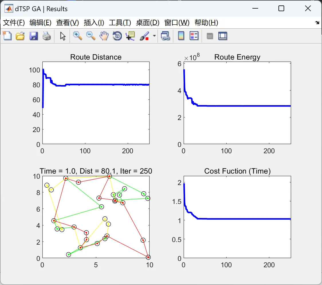Click the dock figure arrow in menu bar
322x285 pixels.
tap(317, 23)
